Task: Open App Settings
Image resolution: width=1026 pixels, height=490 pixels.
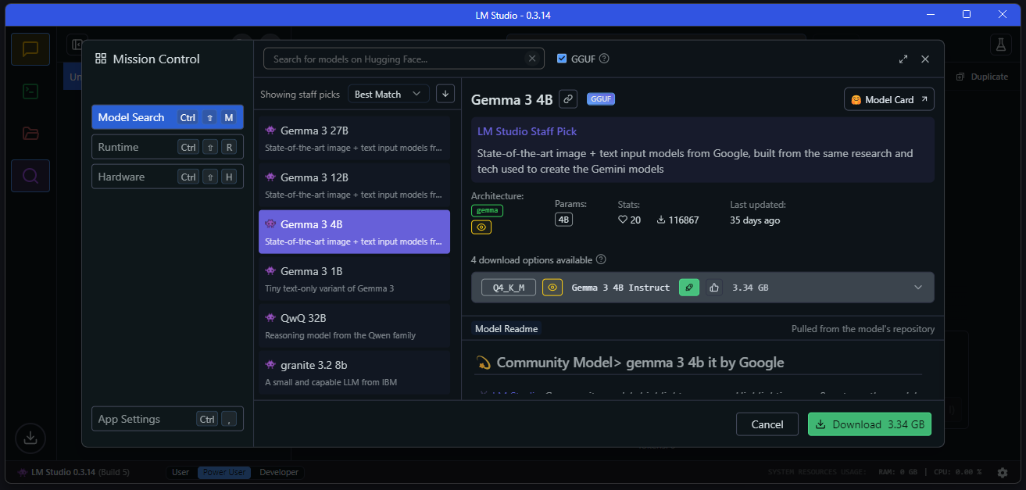Action: [167, 419]
